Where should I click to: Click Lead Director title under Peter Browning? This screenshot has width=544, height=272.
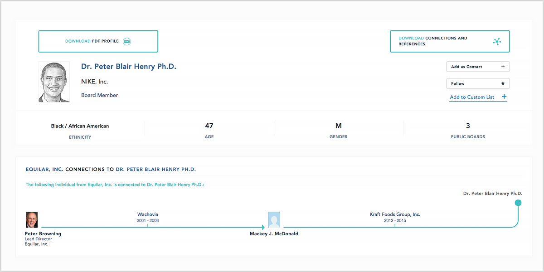point(39,239)
